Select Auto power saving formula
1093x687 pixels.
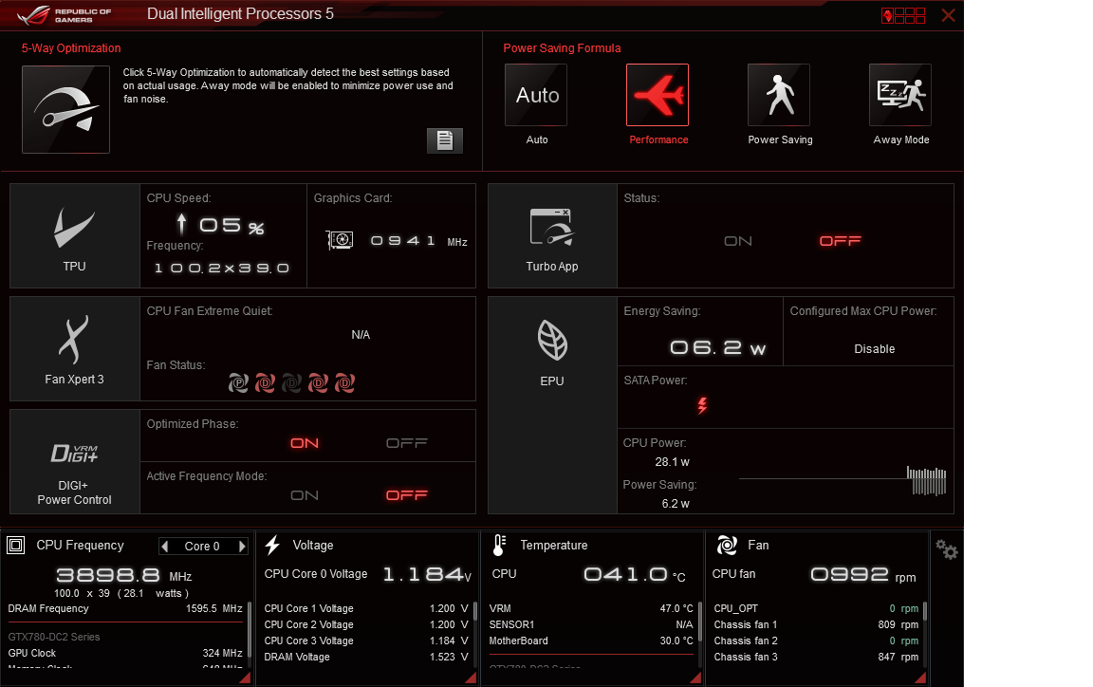(x=536, y=95)
